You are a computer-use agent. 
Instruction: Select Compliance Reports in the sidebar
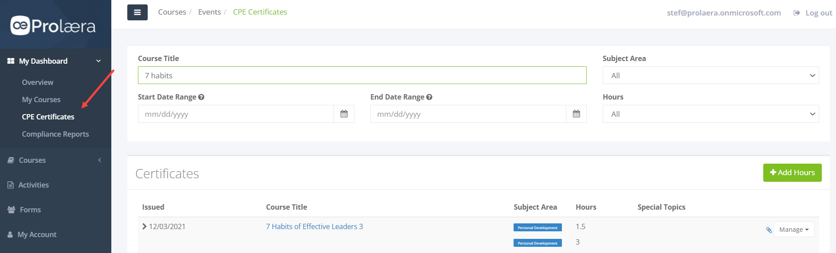click(55, 134)
